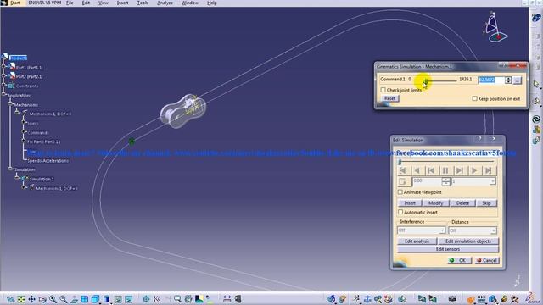The width and height of the screenshot is (543, 305).
Task: Open the Edit menu
Action: (x=86, y=3)
